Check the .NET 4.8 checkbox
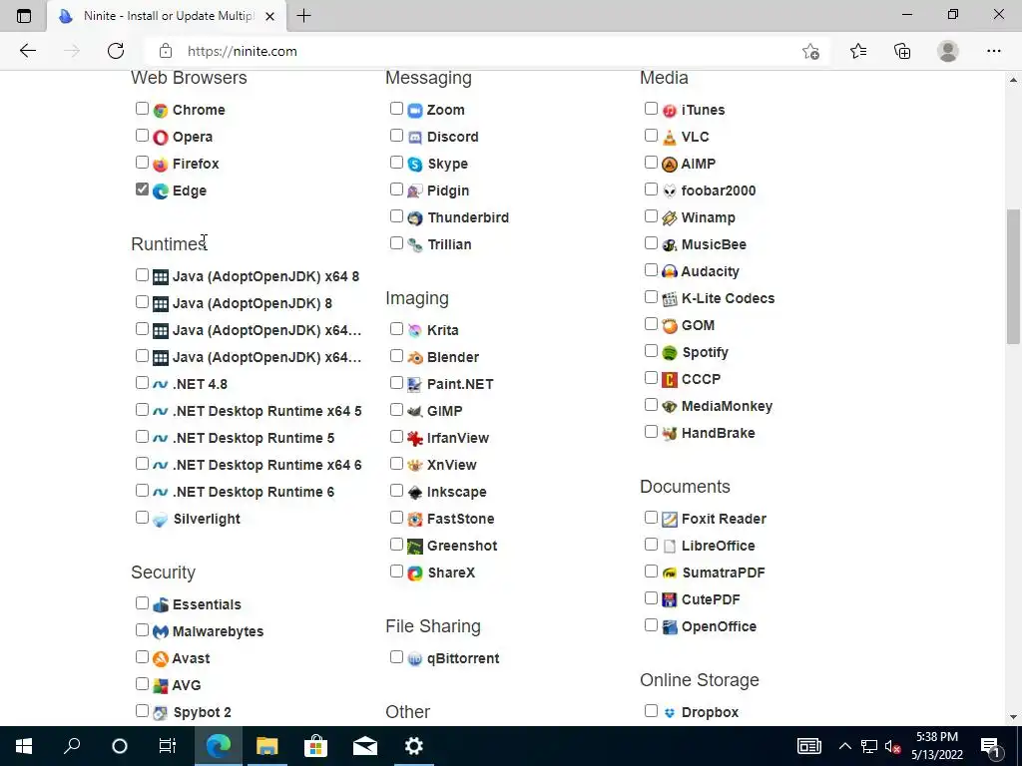 tap(142, 382)
